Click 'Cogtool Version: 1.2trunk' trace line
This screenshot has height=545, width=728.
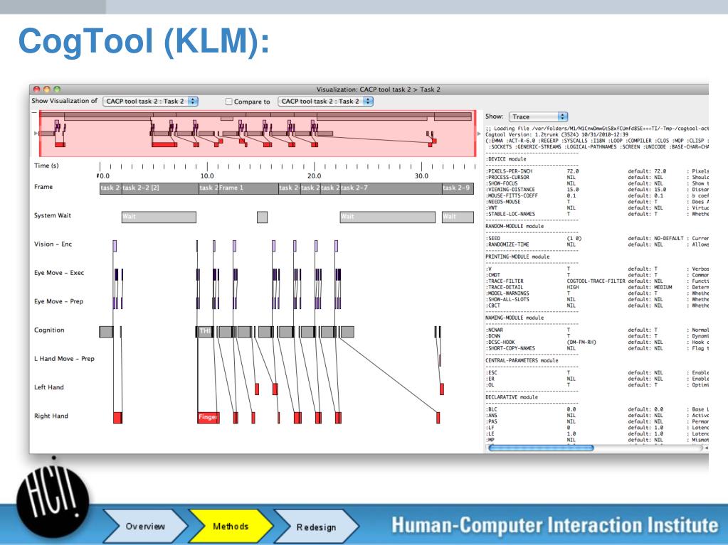556,134
